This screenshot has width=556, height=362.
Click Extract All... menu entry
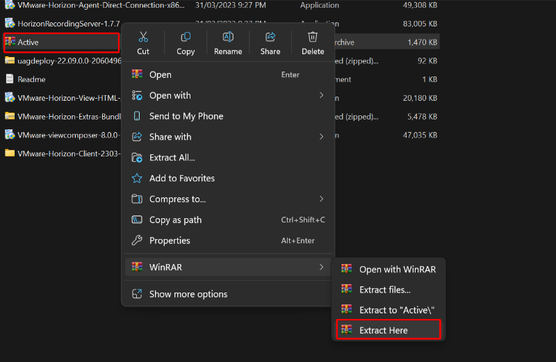[172, 158]
